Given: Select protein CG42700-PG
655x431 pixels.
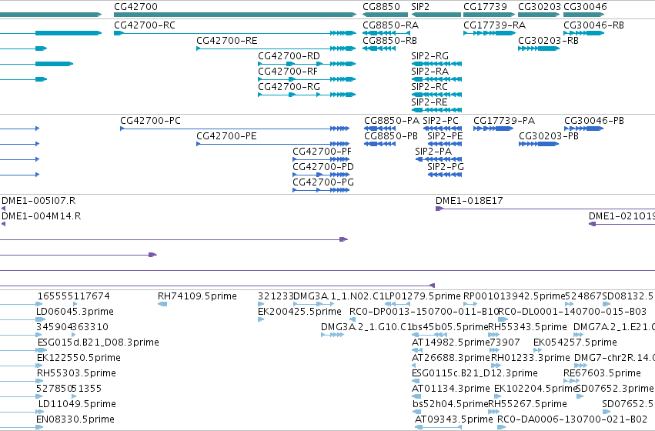Looking at the screenshot, I should point(323,183).
